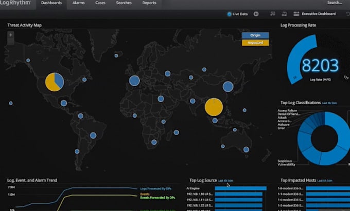Click the refresh icon at toolbar's right edge
The height and width of the screenshot is (211, 350).
click(348, 14)
